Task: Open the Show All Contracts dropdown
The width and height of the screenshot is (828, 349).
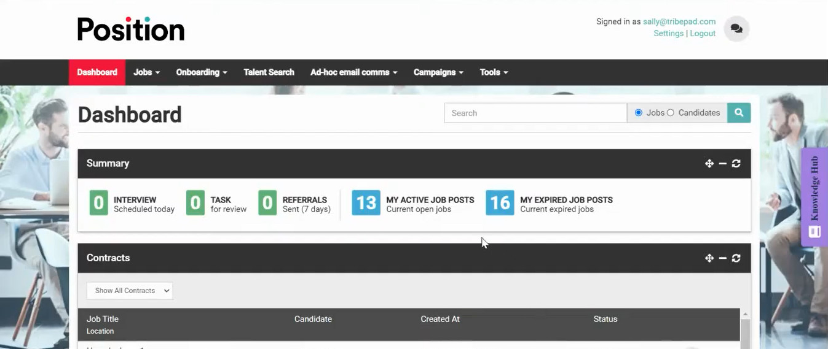Action: coord(130,291)
